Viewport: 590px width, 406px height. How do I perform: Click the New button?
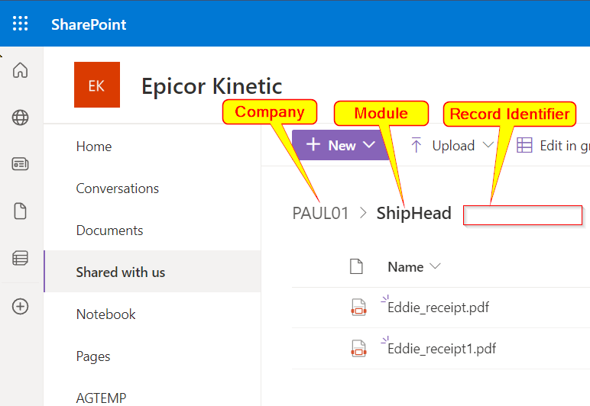coord(340,145)
